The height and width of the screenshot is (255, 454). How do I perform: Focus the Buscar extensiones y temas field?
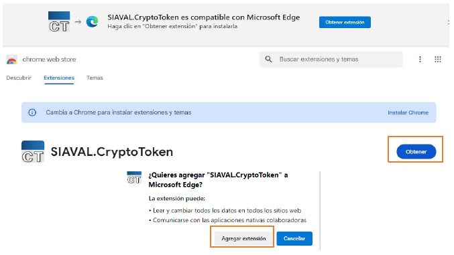click(331, 60)
